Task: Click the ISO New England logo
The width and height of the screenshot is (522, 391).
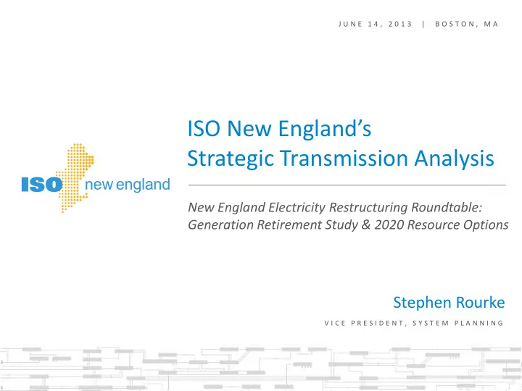Action: tap(96, 179)
